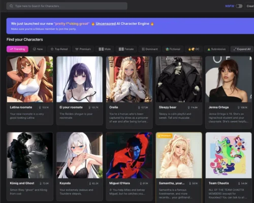This screenshot has height=203, width=254.
Task: Open the Samantha premium character image
Action: tap(179, 155)
